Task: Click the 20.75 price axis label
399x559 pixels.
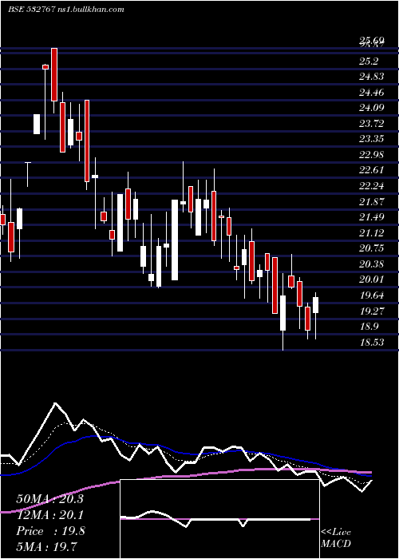Action: pos(372,248)
